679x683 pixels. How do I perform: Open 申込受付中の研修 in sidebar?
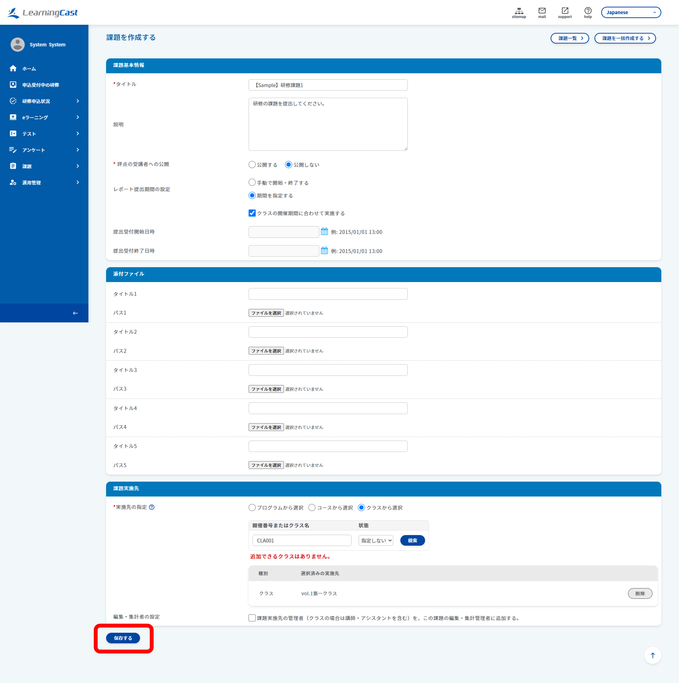coord(44,85)
